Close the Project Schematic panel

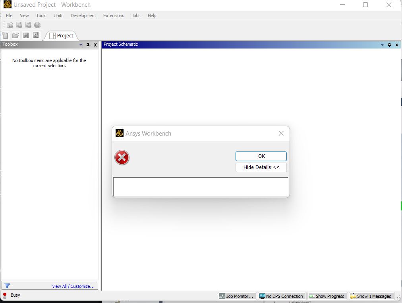(397, 45)
